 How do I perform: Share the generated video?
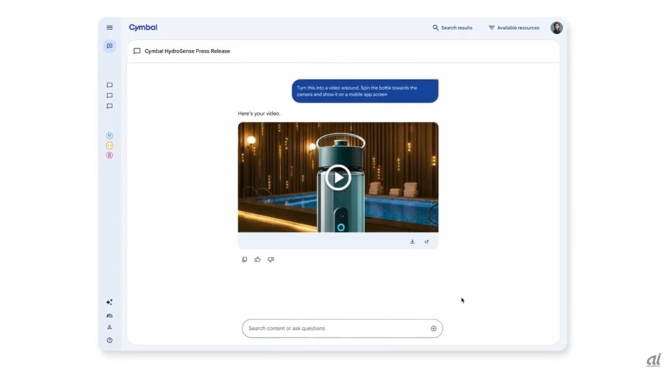(426, 241)
